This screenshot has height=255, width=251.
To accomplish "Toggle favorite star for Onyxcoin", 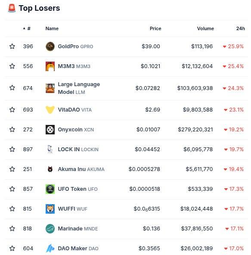I will (12, 130).
